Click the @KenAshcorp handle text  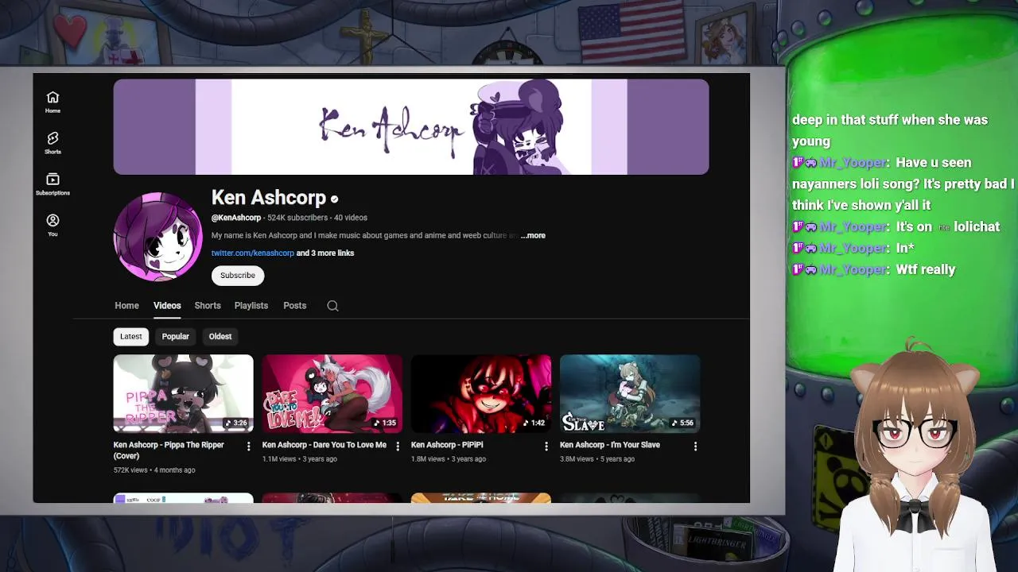tap(236, 218)
